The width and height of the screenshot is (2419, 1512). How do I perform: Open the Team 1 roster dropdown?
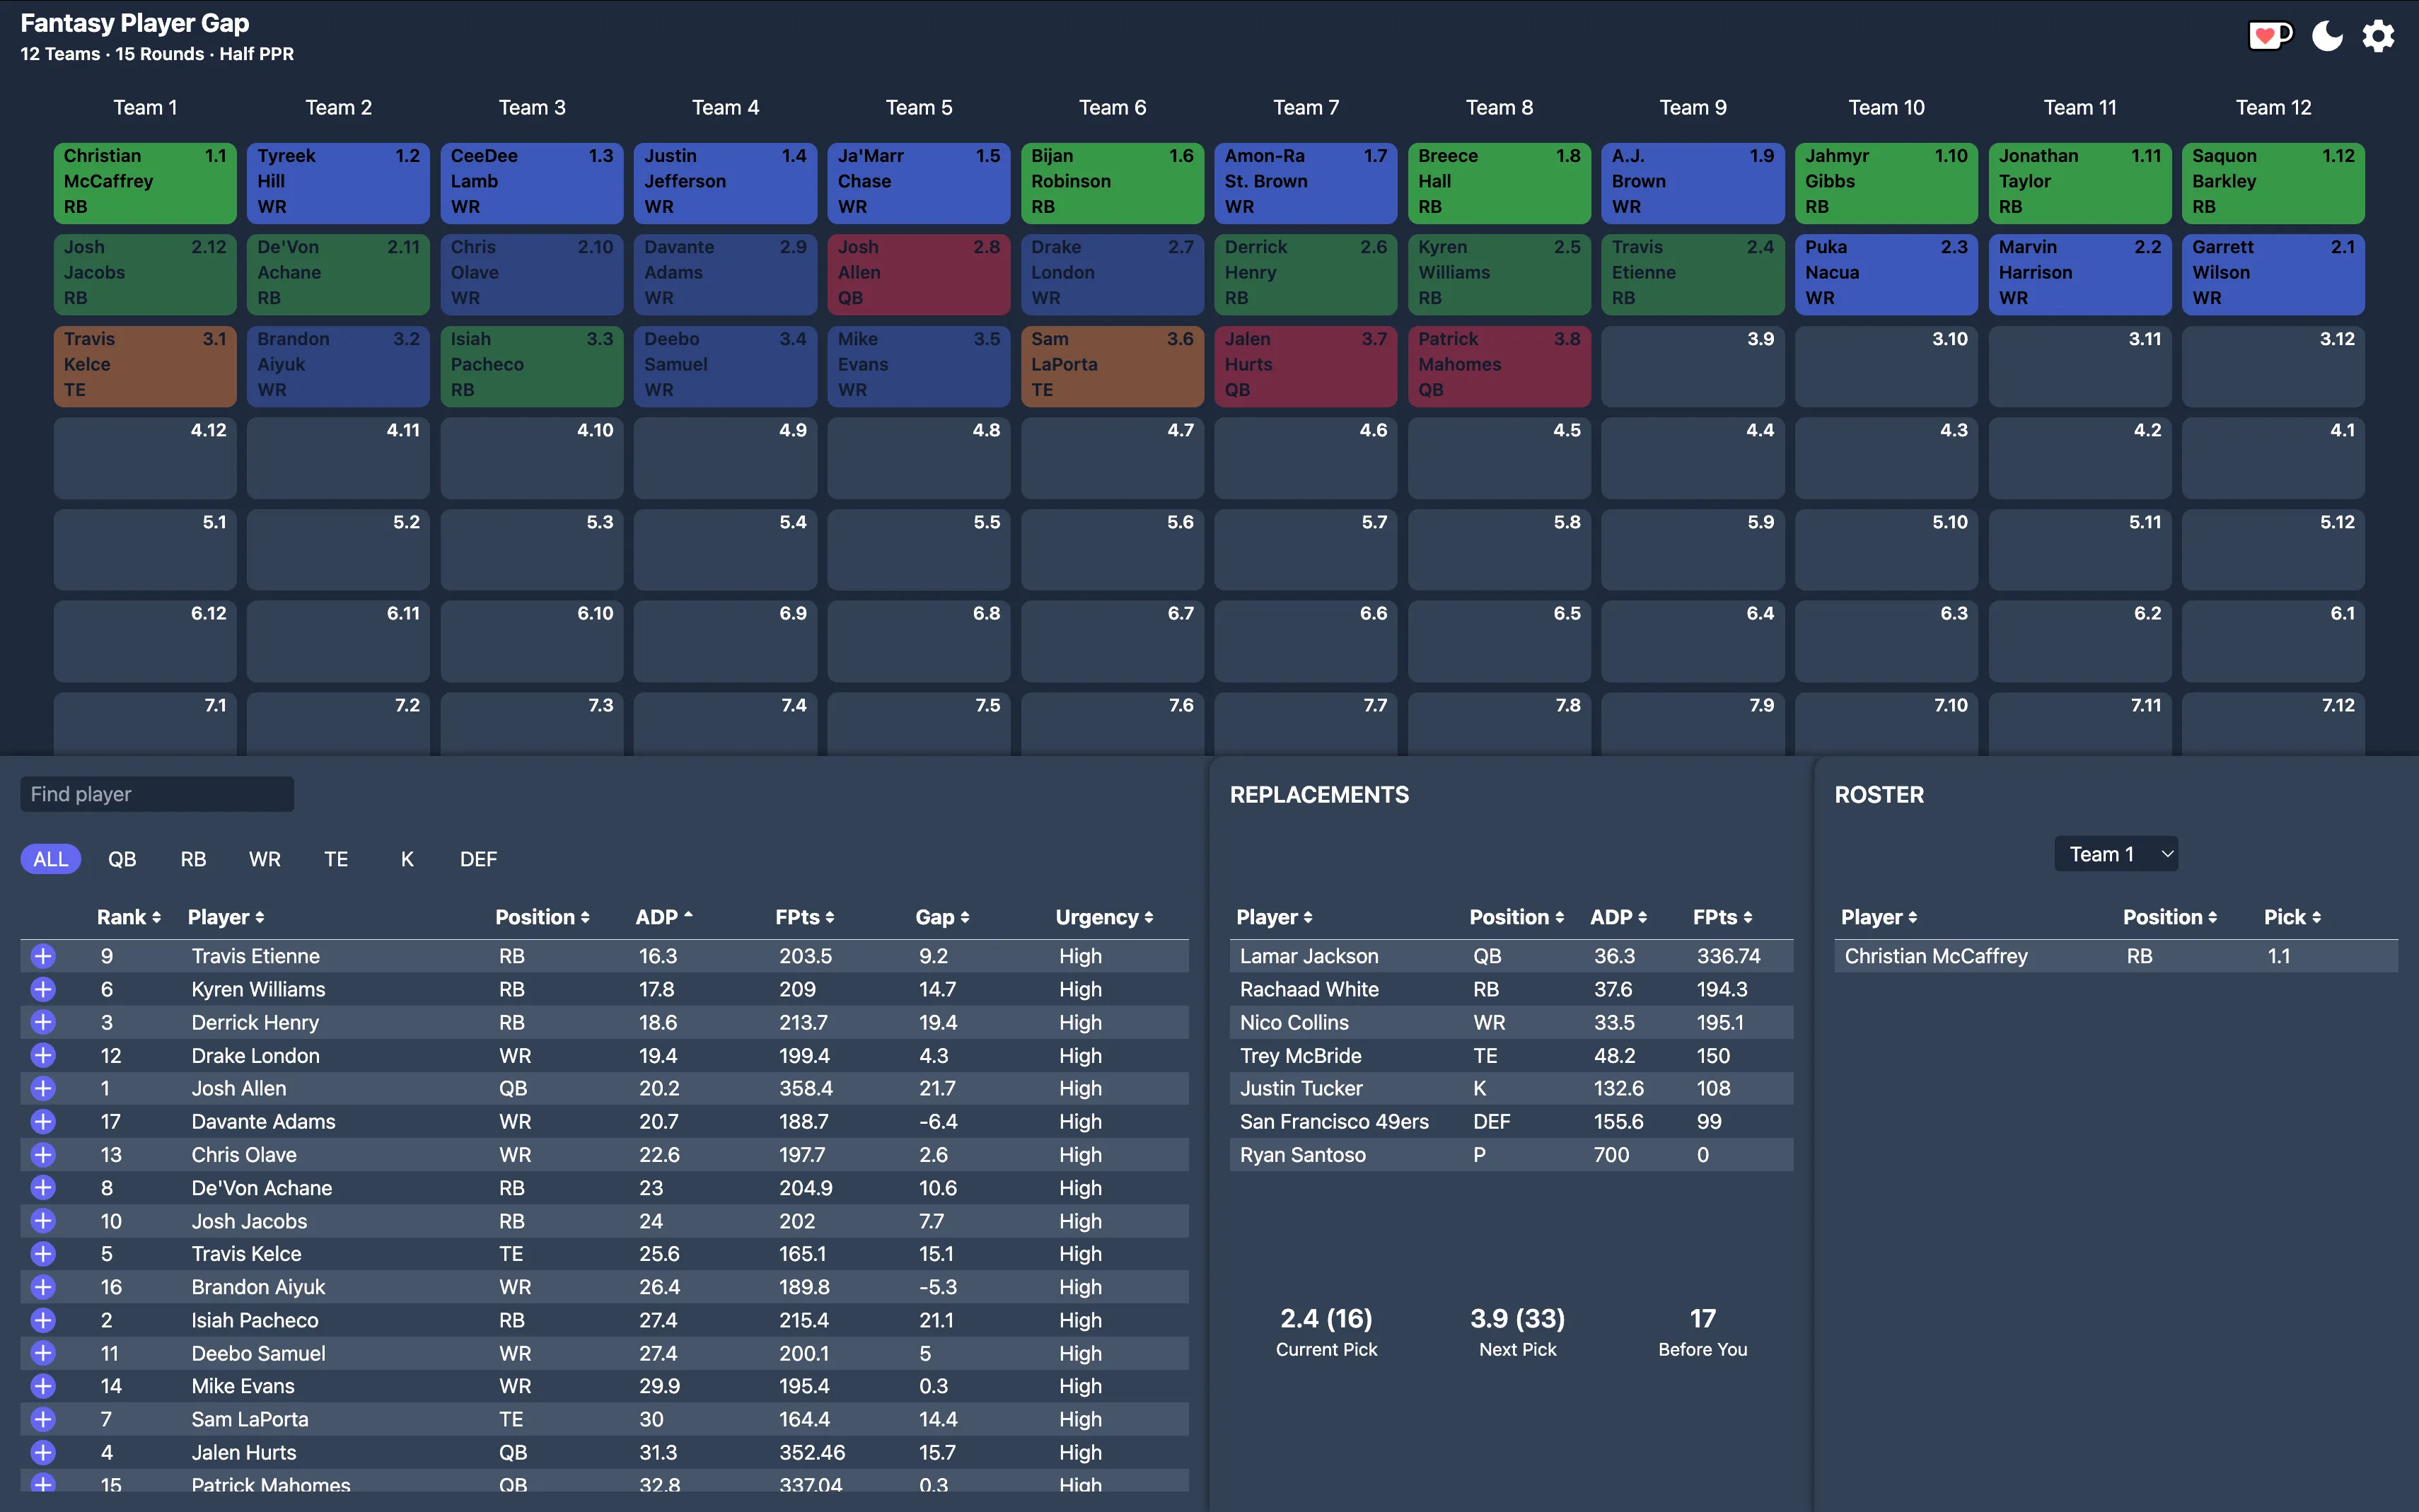pyautogui.click(x=2116, y=853)
